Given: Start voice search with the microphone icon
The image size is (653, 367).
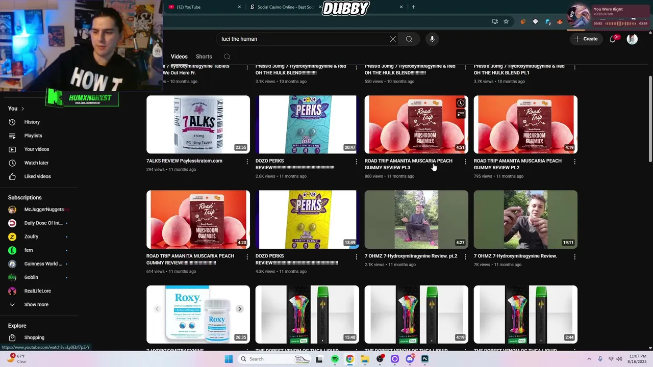Looking at the screenshot, I should (x=432, y=39).
